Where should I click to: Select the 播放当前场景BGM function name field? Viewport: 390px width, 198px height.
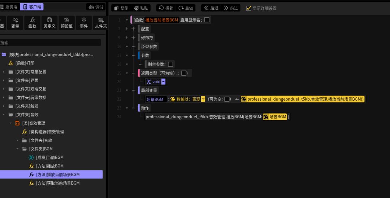162,20
